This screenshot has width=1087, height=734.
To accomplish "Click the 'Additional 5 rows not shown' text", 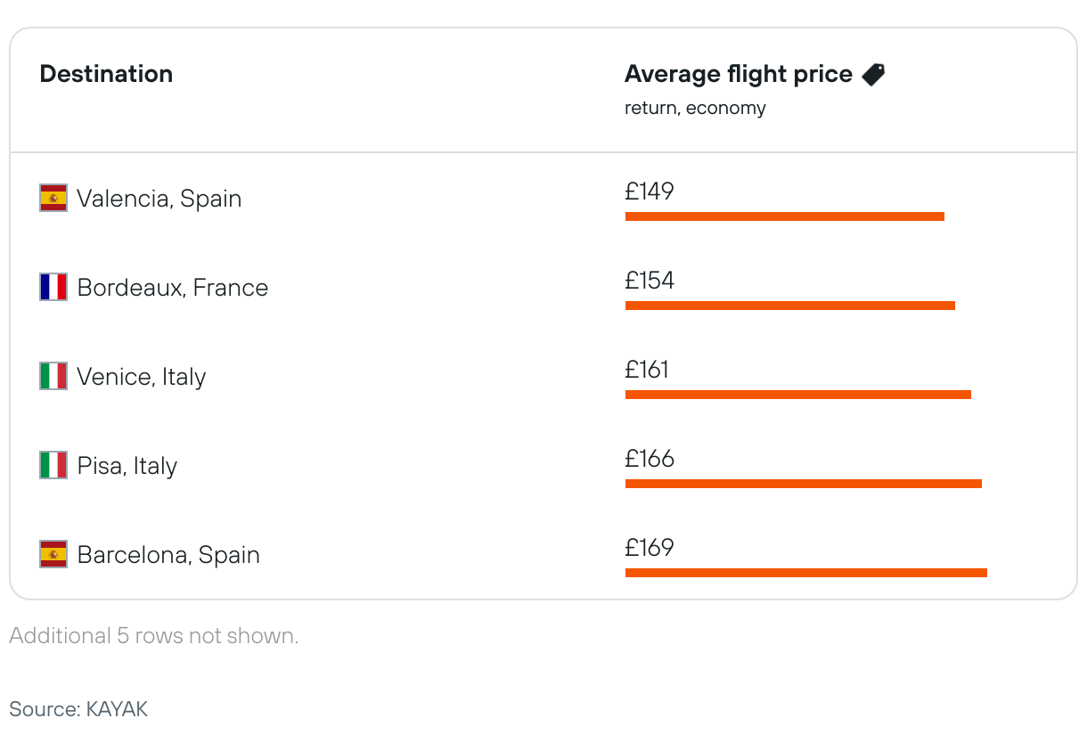I will 153,636.
